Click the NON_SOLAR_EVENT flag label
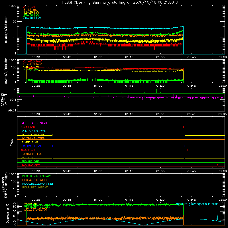This screenshot has height=228, width=228. point(34,131)
